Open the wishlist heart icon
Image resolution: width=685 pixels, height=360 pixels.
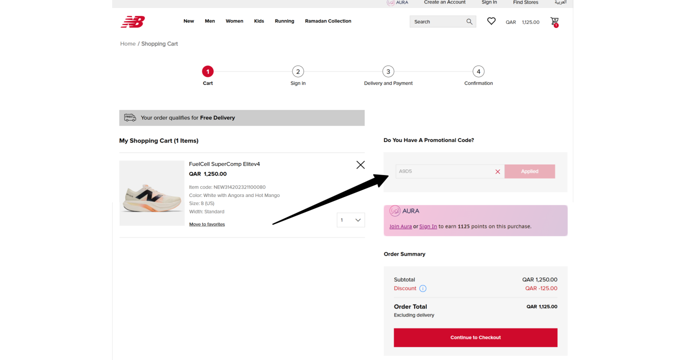click(x=491, y=21)
